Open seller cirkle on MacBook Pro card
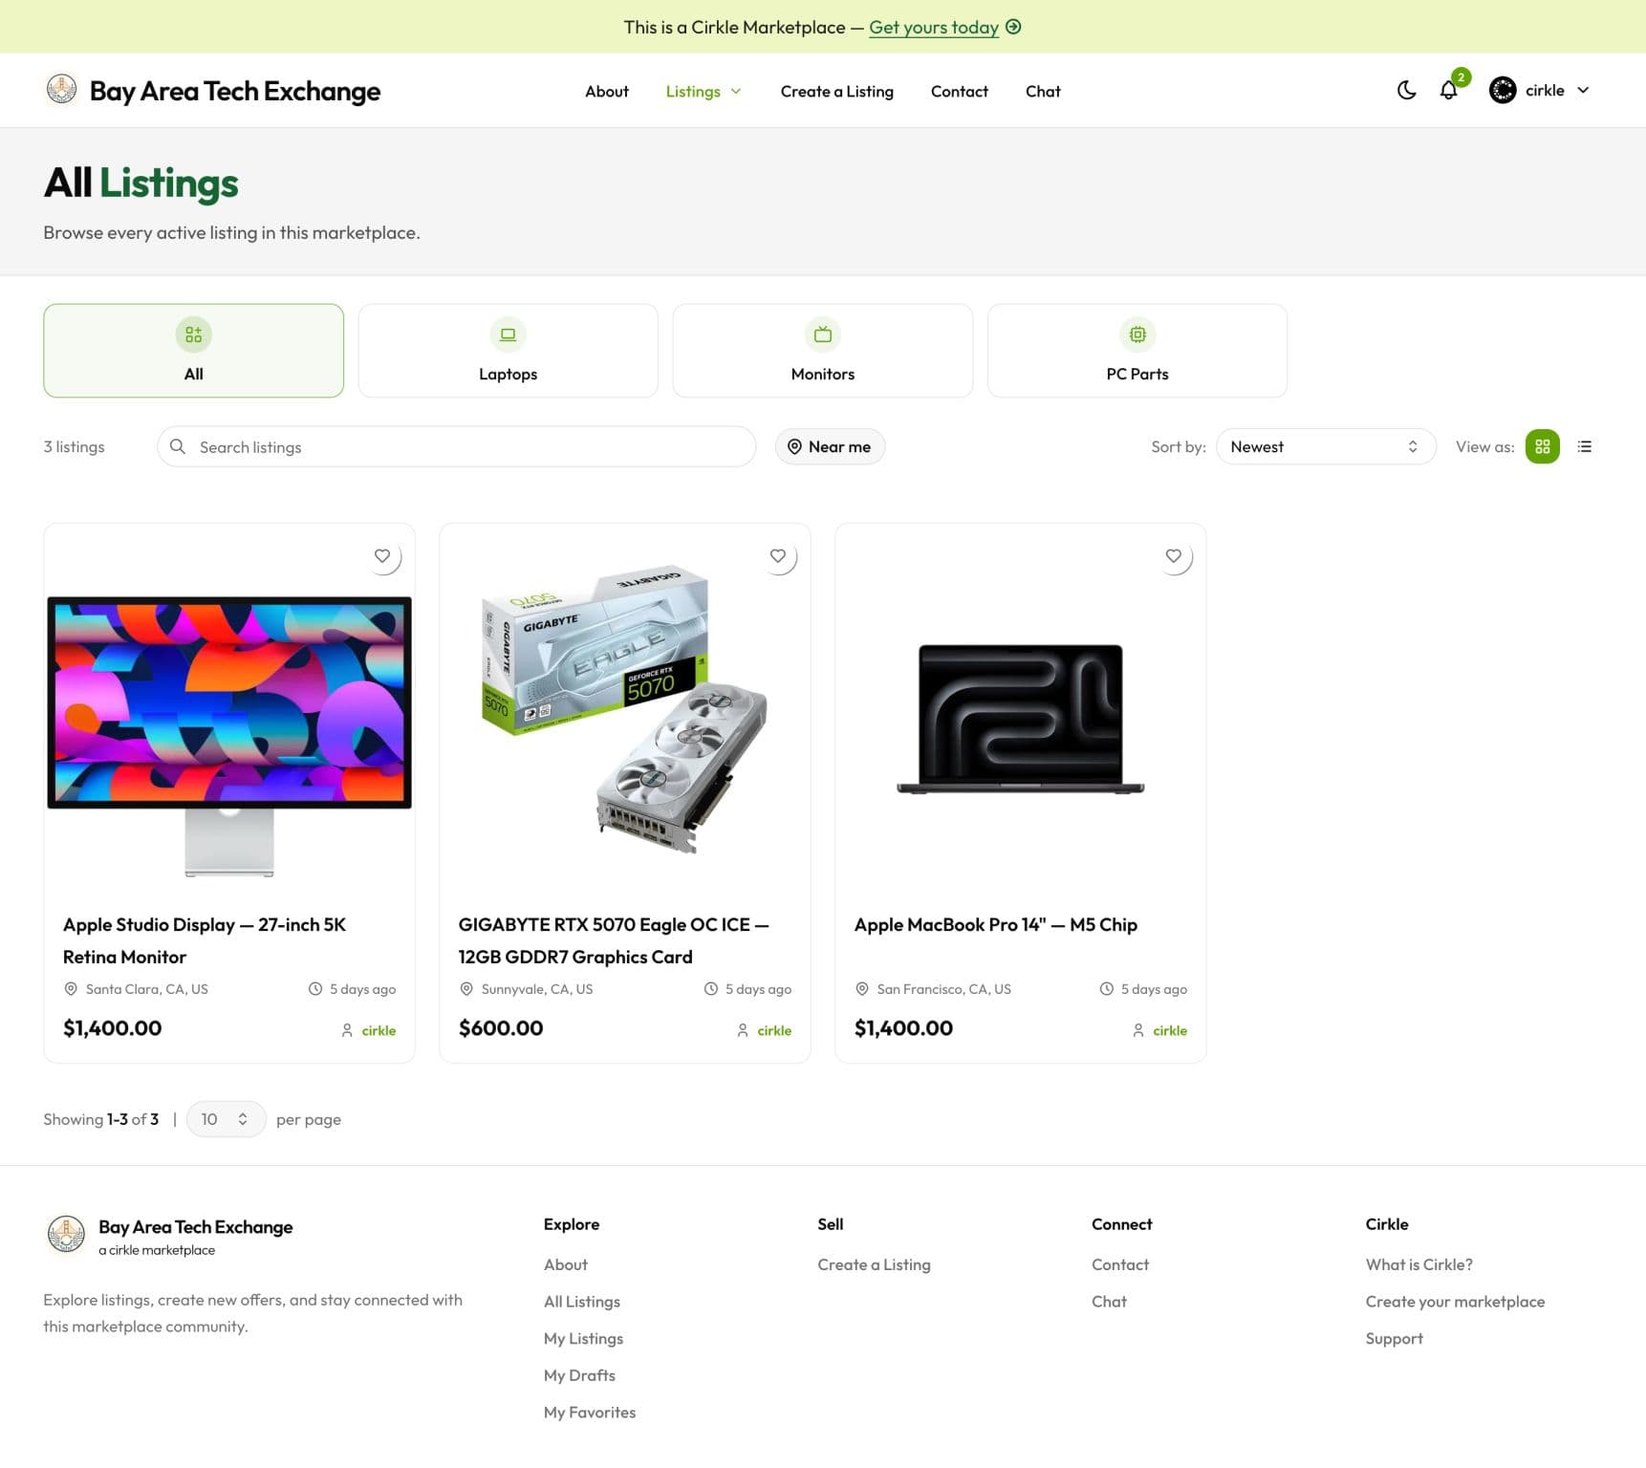 click(1170, 1030)
